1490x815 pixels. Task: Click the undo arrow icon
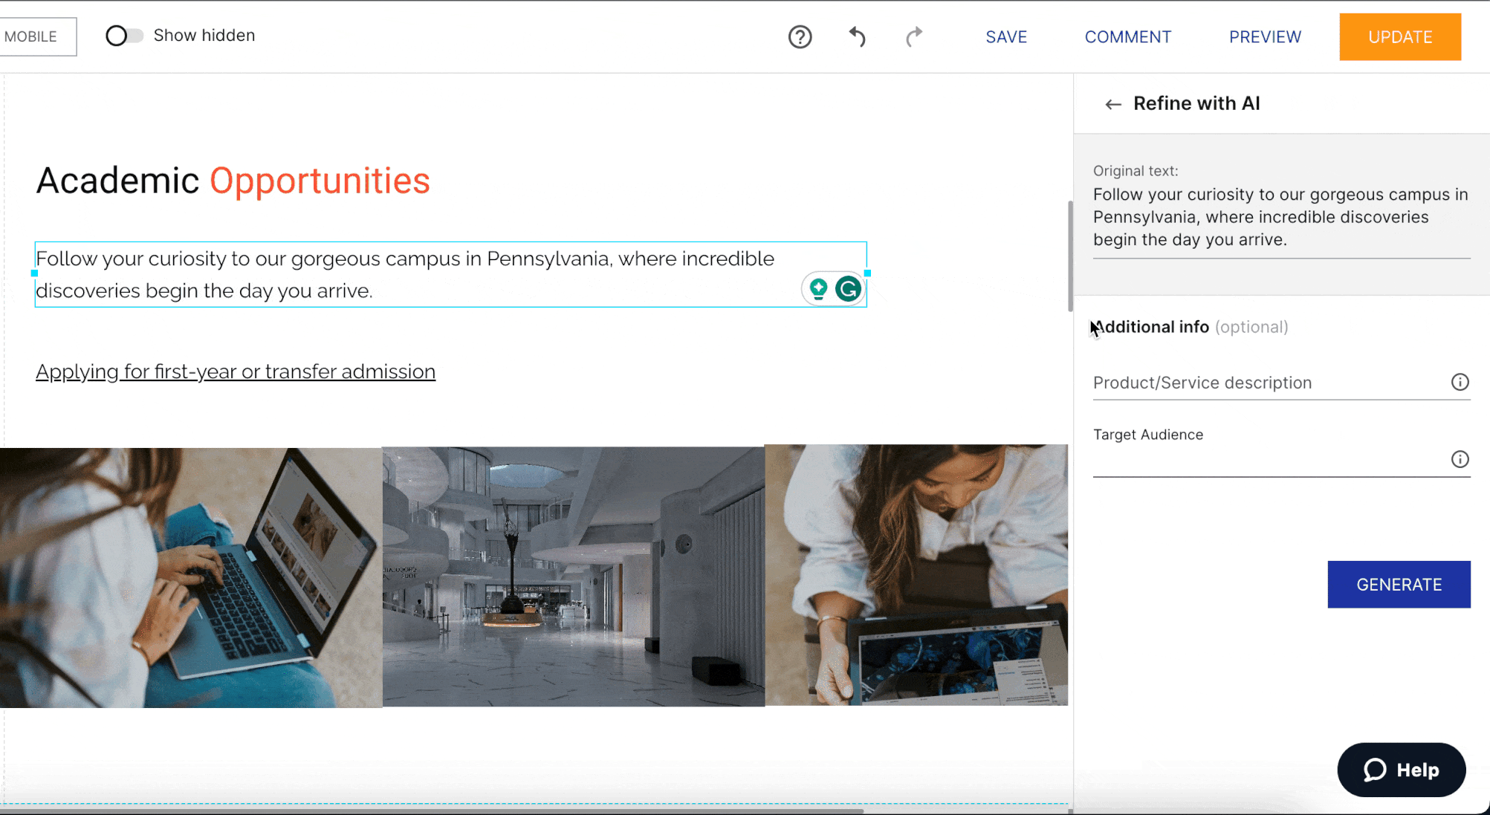pos(857,37)
